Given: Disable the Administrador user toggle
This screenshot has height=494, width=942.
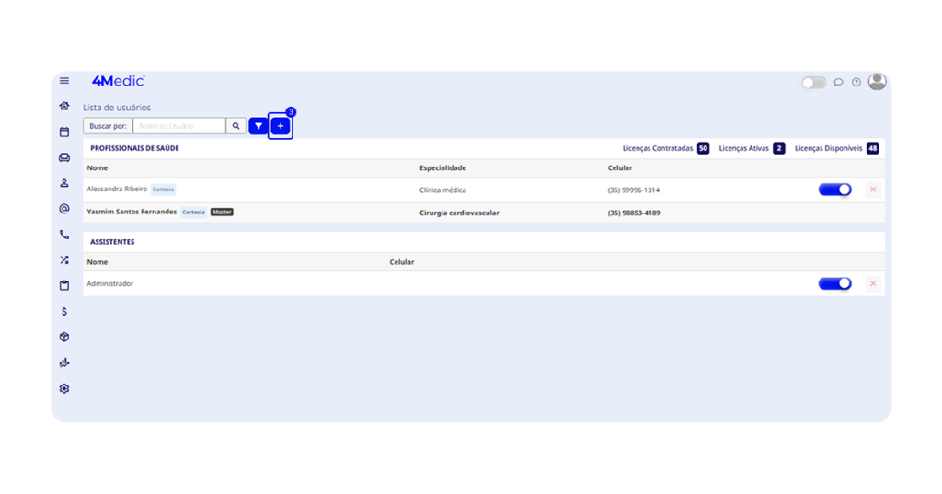Looking at the screenshot, I should (834, 283).
